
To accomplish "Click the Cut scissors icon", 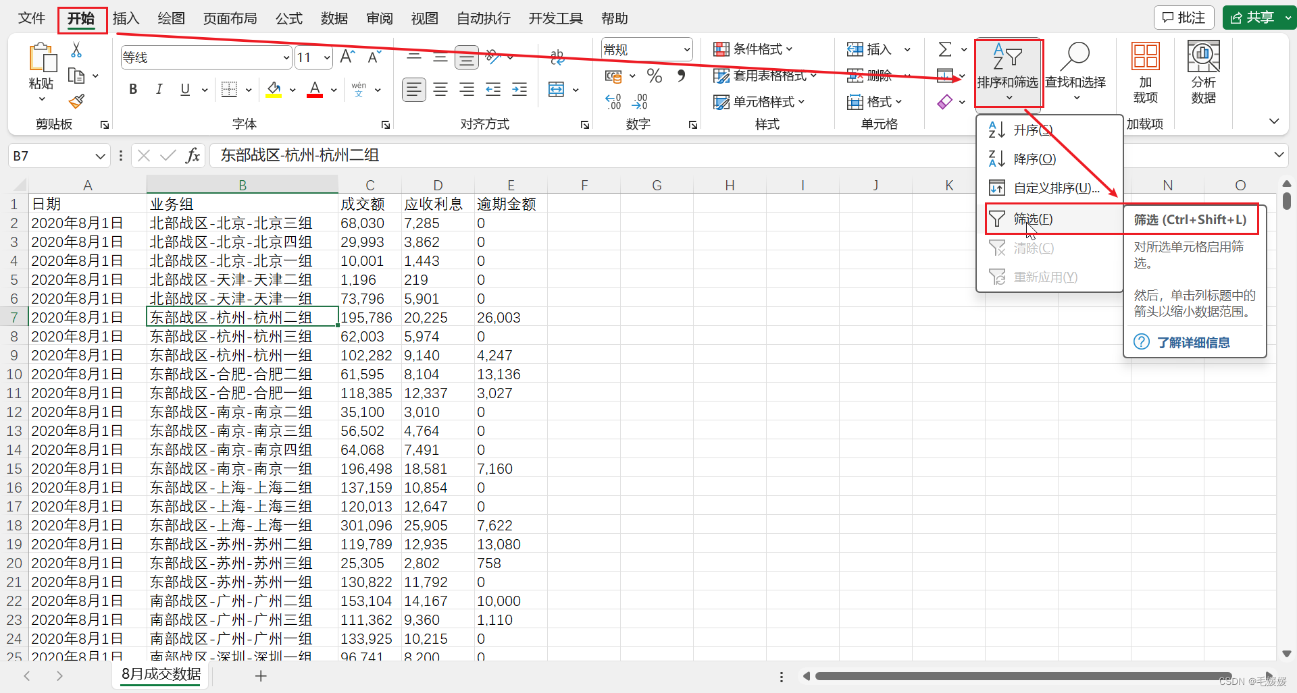I will (x=76, y=50).
